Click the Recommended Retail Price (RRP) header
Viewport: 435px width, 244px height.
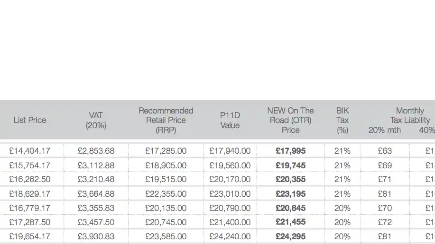click(166, 120)
